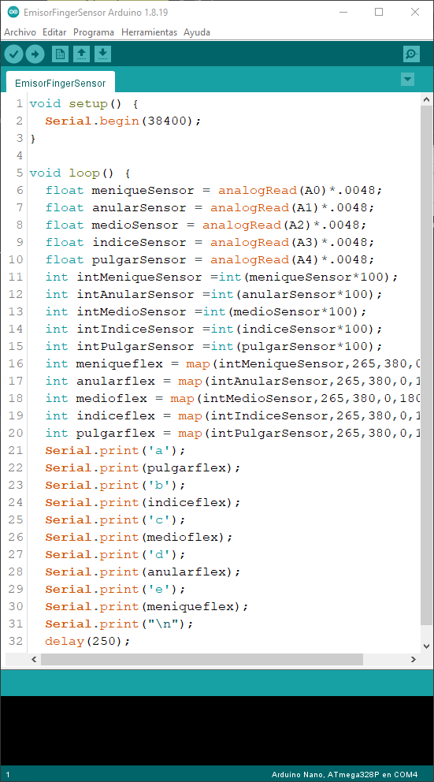Open the Editar menu
The height and width of the screenshot is (782, 434).
[x=54, y=32]
